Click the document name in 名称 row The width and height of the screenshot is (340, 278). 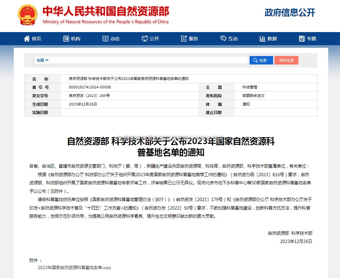[129, 79]
